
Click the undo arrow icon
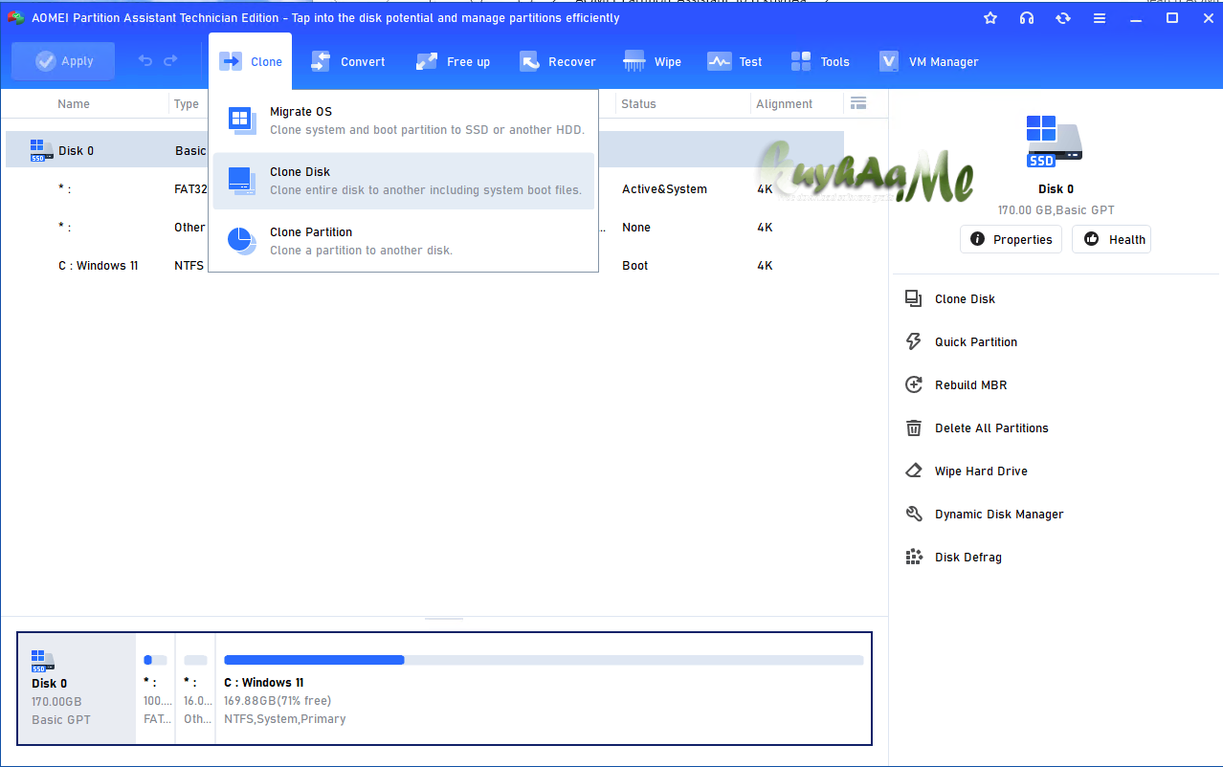(x=145, y=61)
